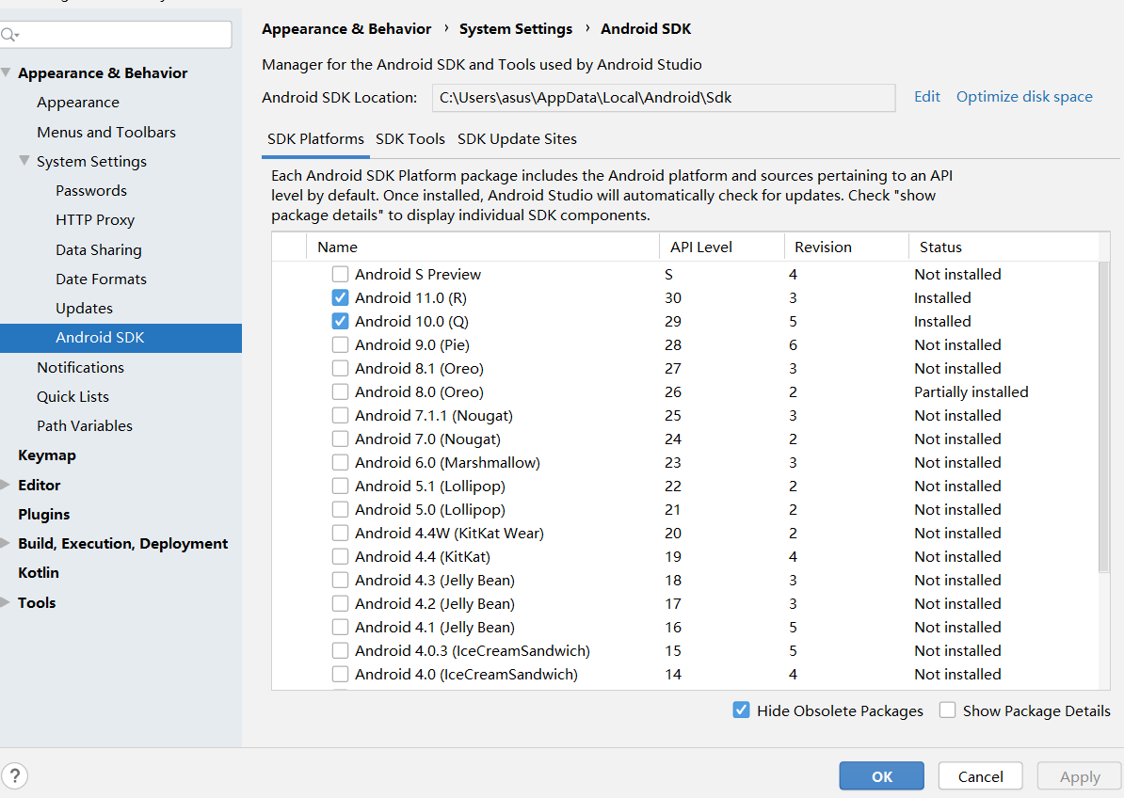The image size is (1124, 798).
Task: Select the Android S Preview checkbox
Action: [340, 274]
